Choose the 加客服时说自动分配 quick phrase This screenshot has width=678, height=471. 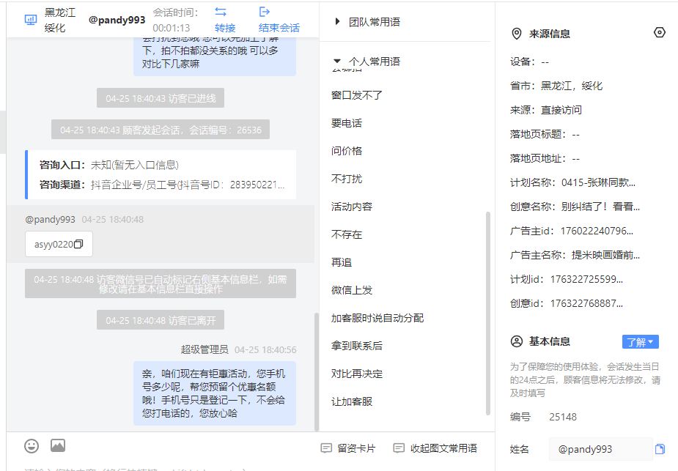[377, 318]
